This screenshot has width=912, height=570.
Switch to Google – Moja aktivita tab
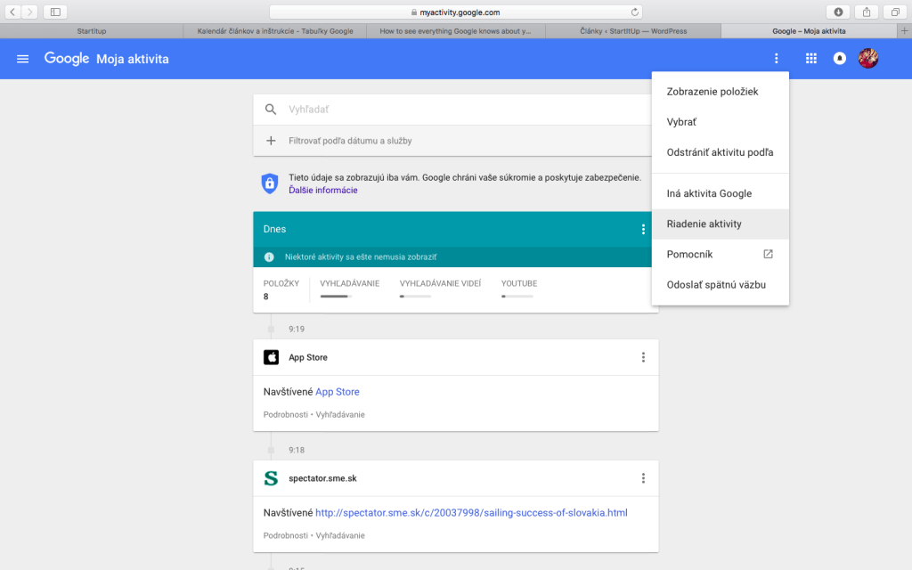[x=809, y=31]
